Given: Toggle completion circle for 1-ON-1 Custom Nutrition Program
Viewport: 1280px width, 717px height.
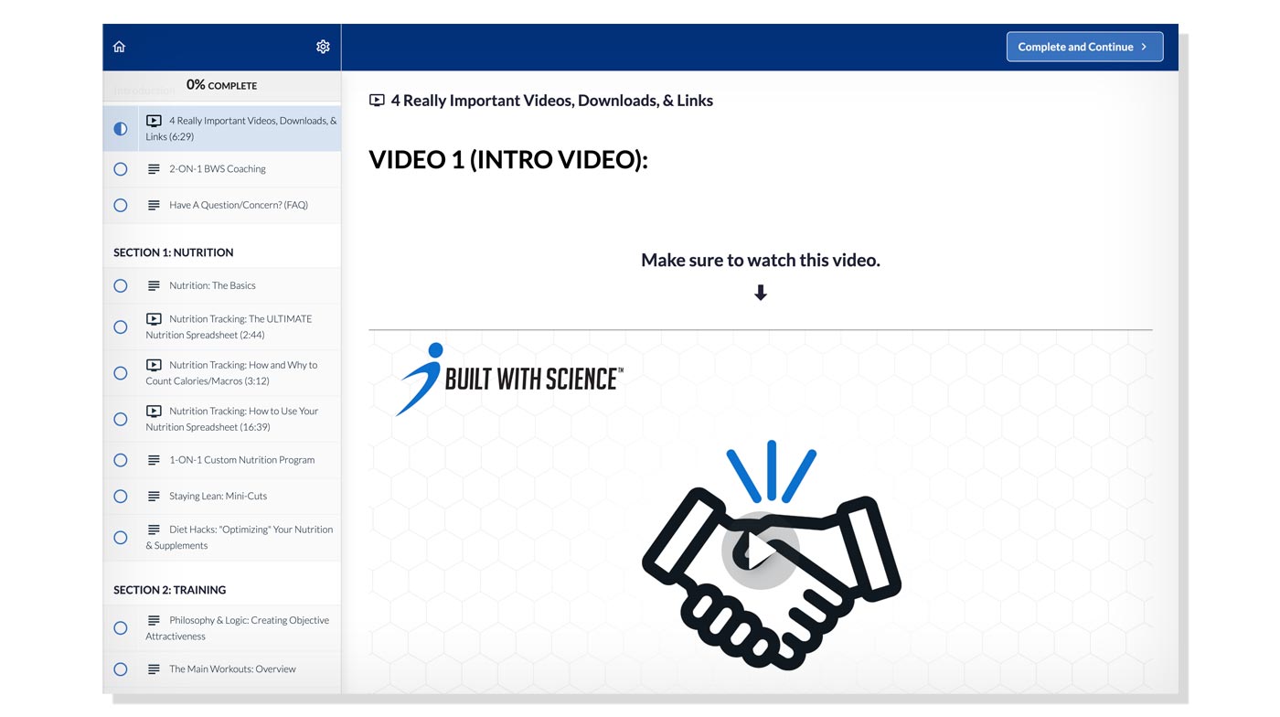Looking at the screenshot, I should (121, 460).
